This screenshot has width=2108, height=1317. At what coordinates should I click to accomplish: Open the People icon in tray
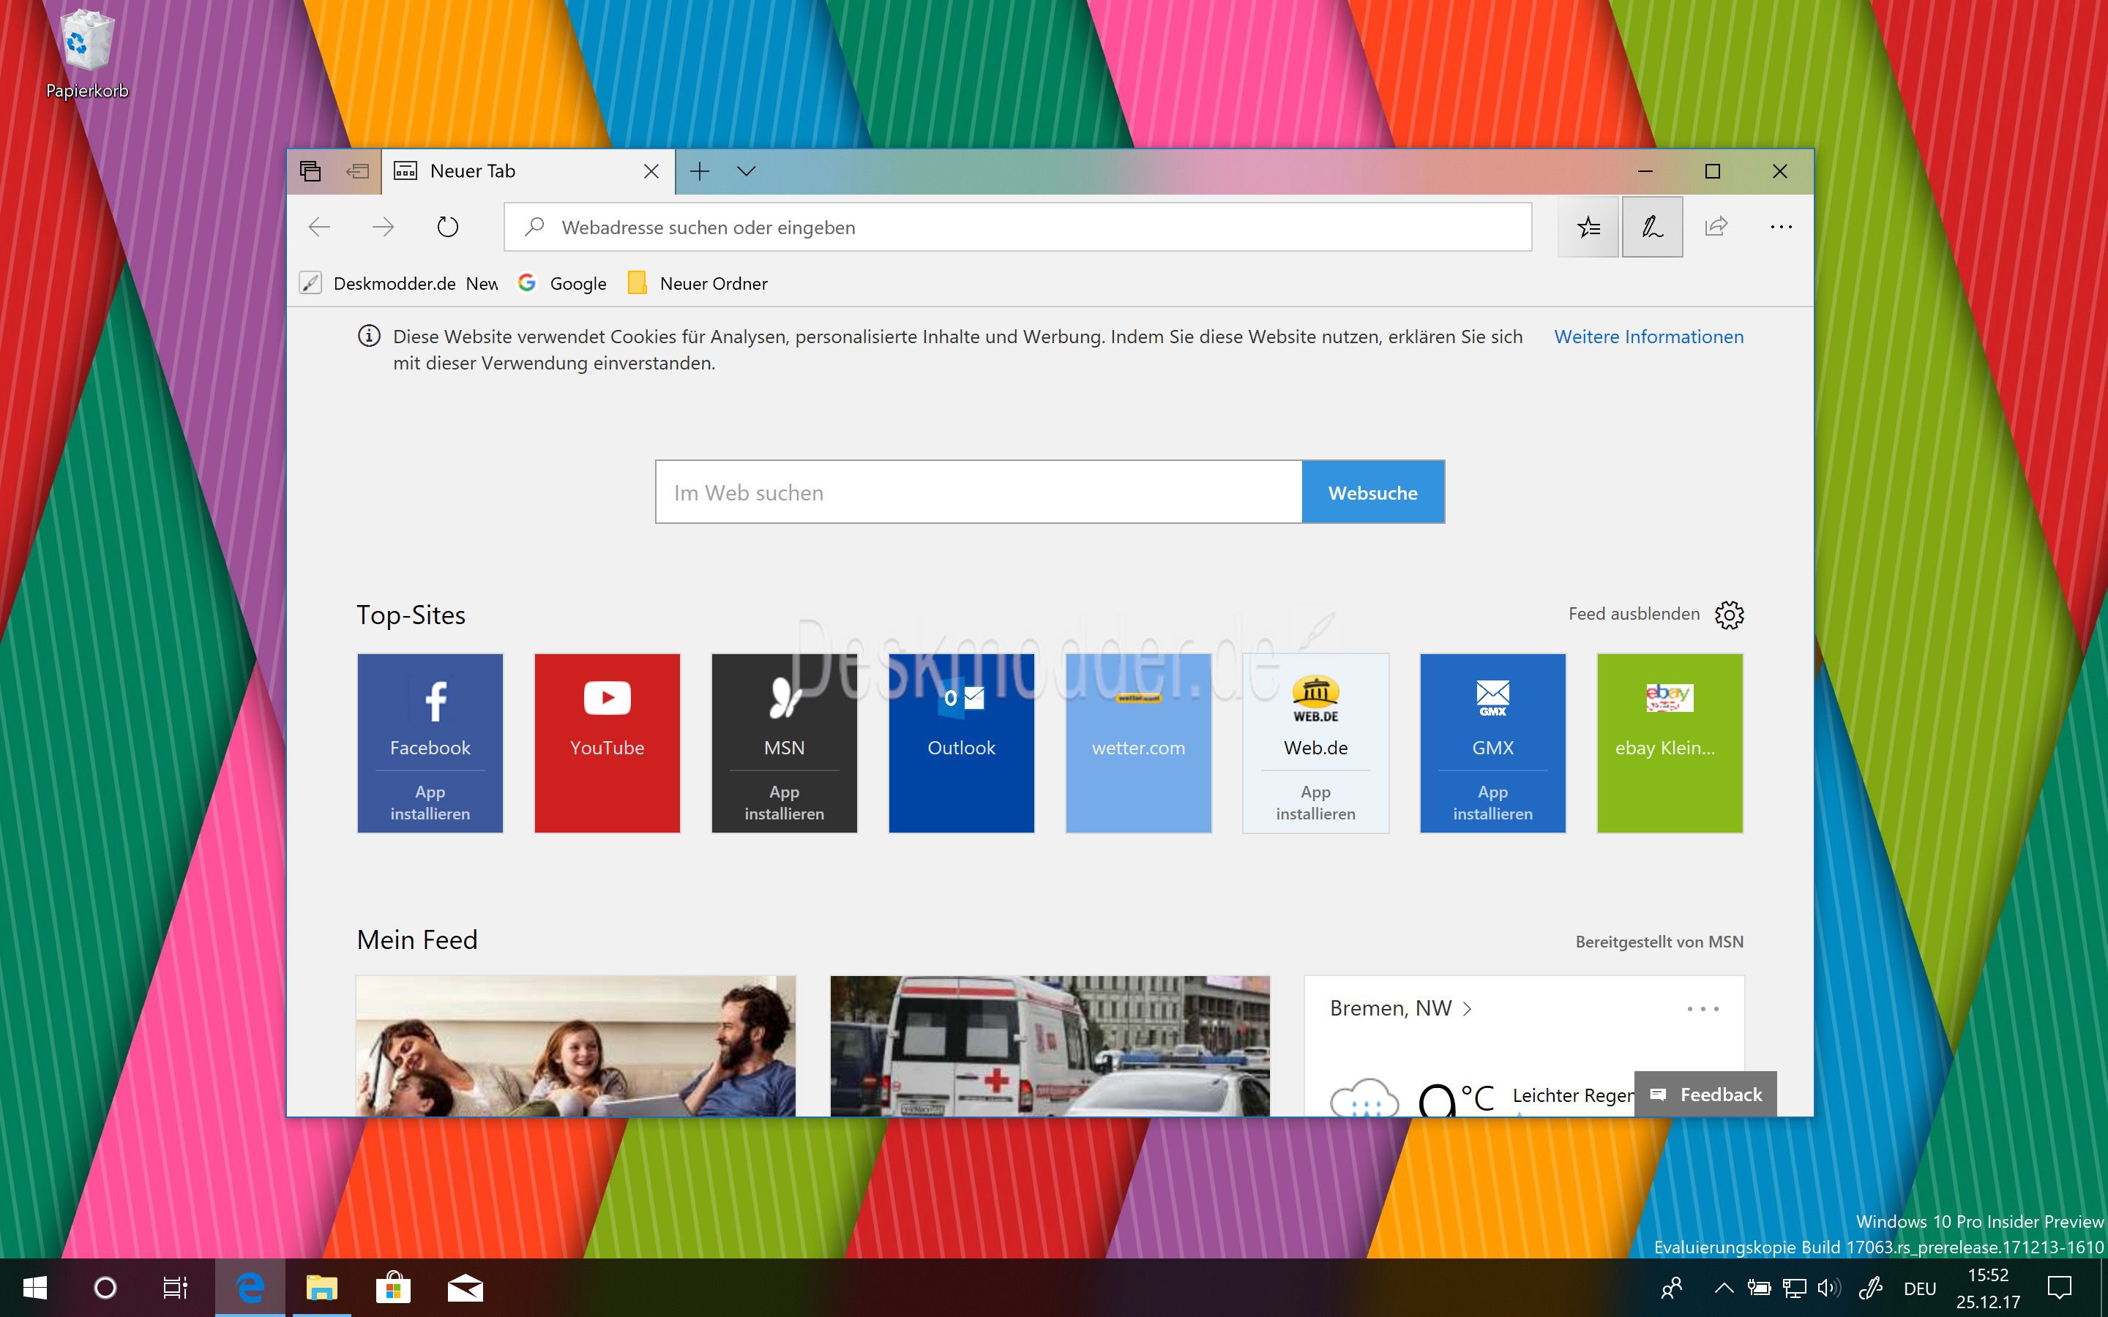point(1672,1288)
